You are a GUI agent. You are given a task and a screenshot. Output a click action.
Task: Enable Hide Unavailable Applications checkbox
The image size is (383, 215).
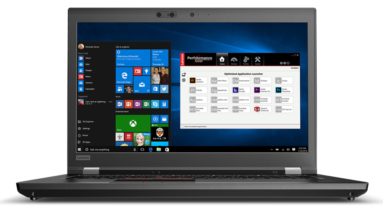[182, 126]
